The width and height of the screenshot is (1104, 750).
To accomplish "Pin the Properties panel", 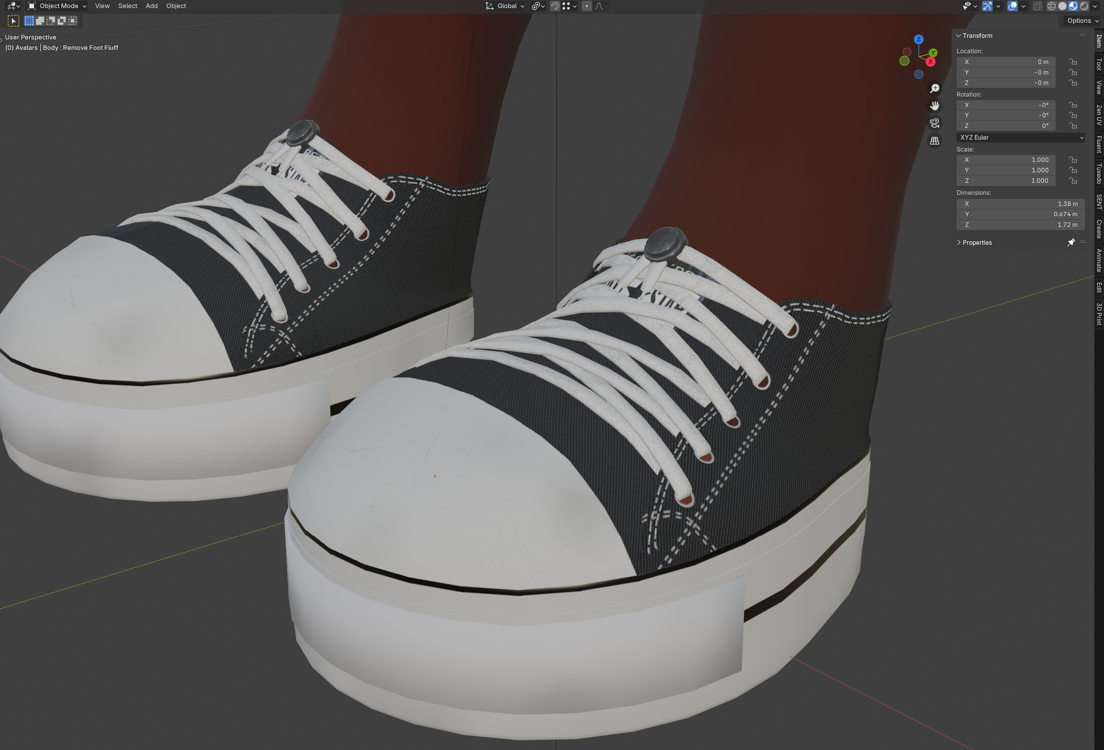I will [1071, 243].
